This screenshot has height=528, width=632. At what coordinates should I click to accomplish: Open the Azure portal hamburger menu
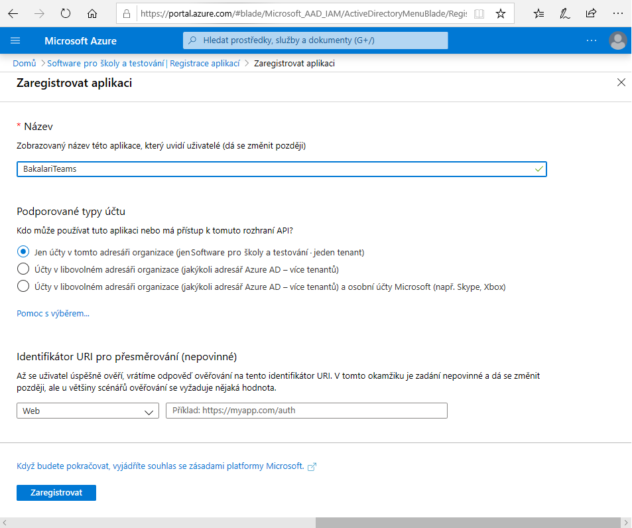(15, 40)
